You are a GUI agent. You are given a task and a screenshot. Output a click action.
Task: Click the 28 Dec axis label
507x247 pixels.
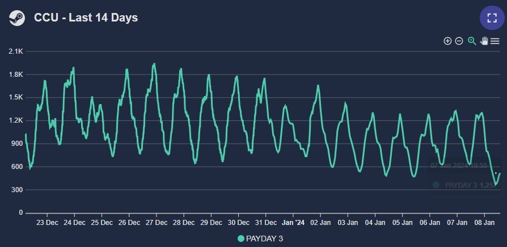click(184, 223)
